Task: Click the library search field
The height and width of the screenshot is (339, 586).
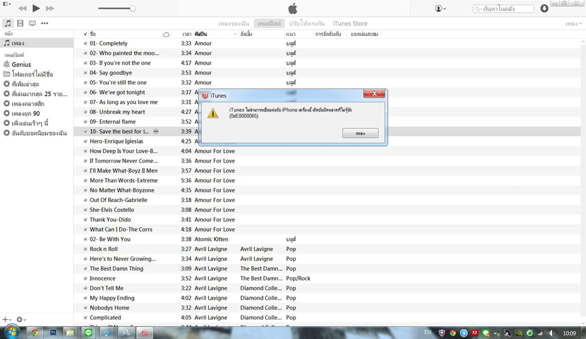Action: point(503,9)
